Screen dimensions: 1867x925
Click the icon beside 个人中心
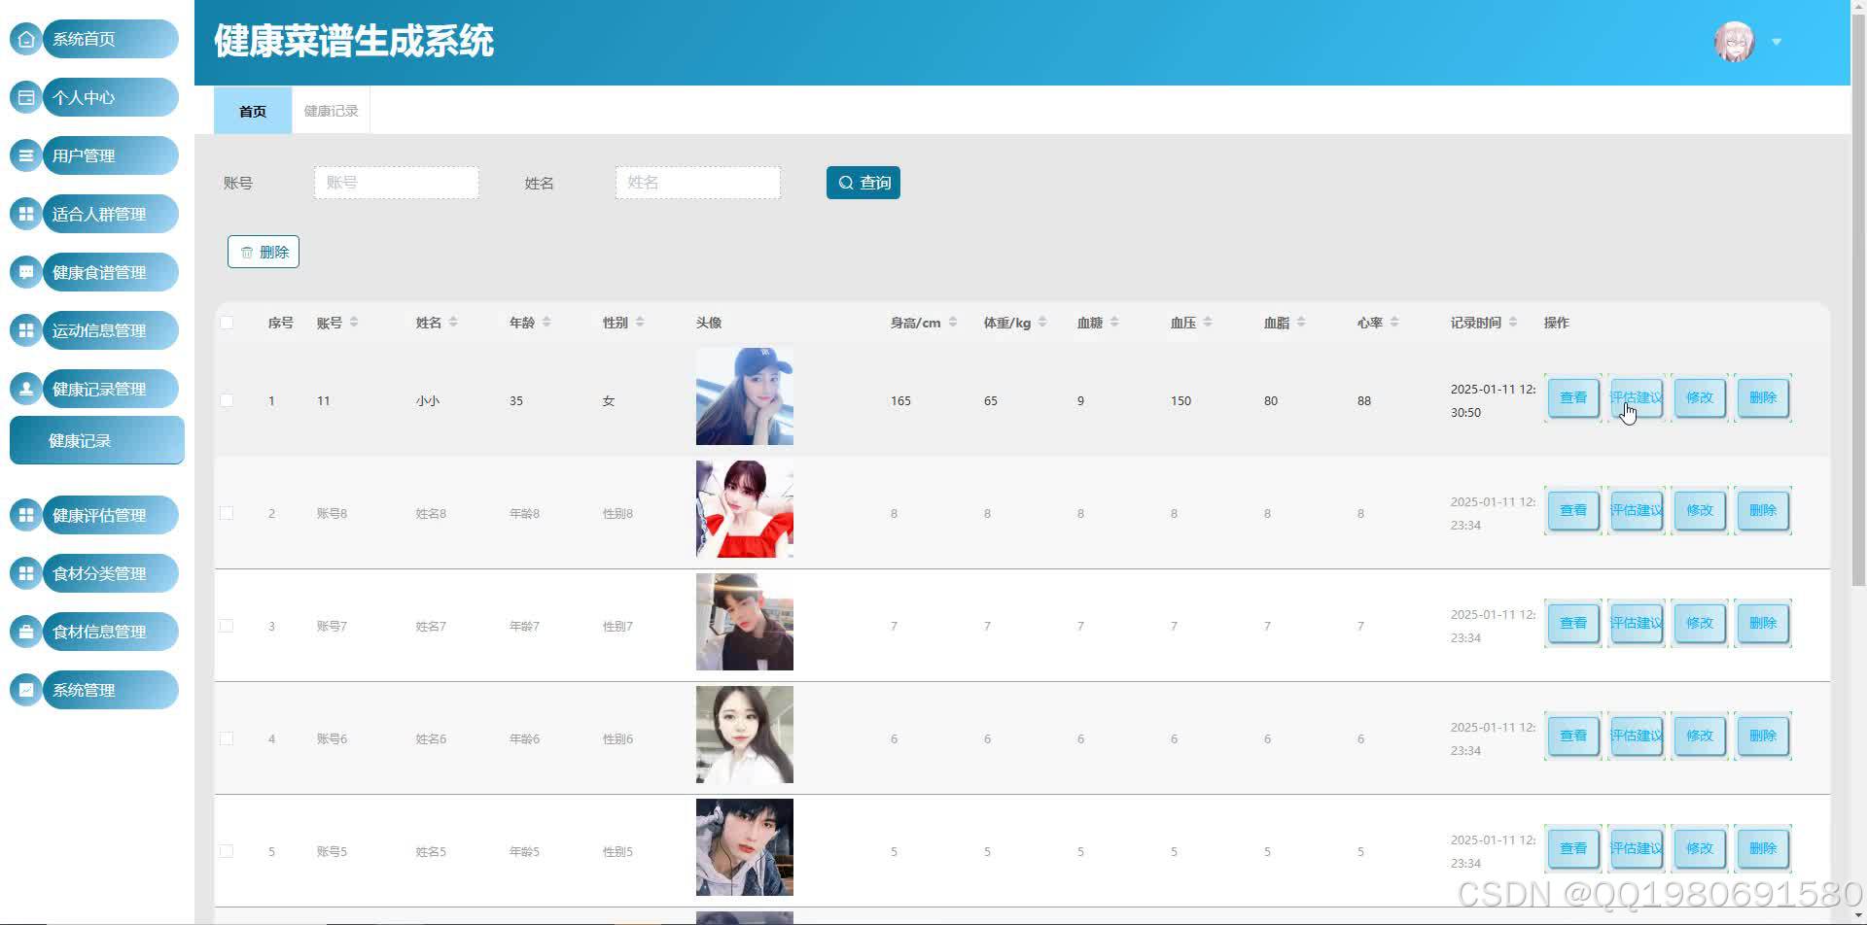click(26, 97)
